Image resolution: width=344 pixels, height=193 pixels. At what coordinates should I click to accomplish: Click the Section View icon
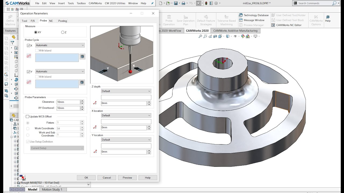coord(216,36)
